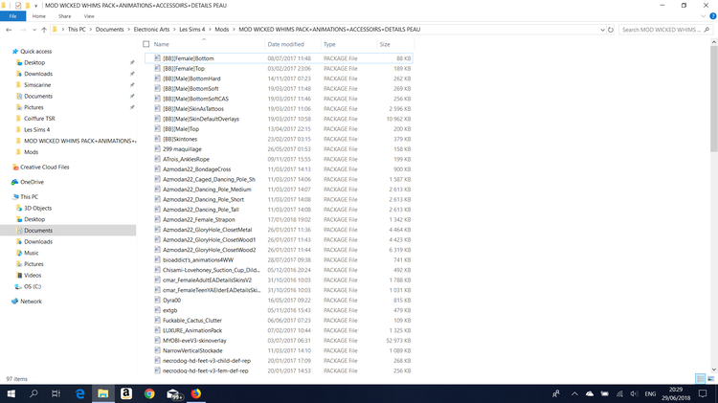Image resolution: width=718 pixels, height=403 pixels.
Task: Open the Home ribbon tab
Action: (x=39, y=16)
